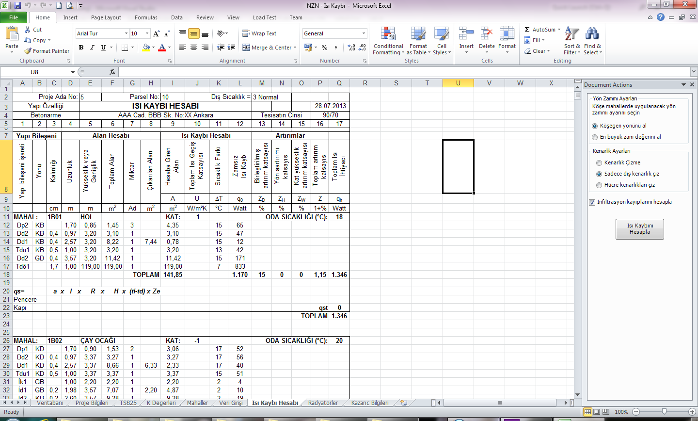Open the Radyatorler worksheet tab
698x421 pixels.
click(323, 403)
